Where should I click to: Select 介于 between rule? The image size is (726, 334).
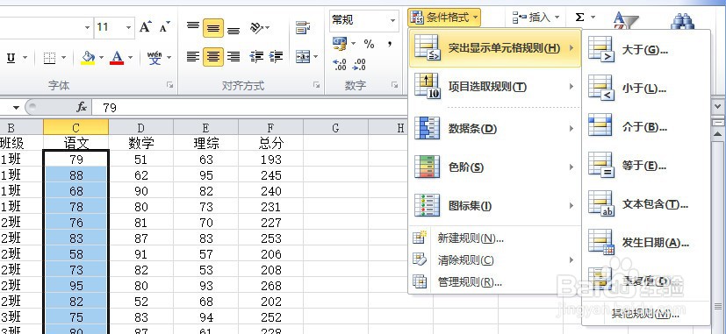coord(645,127)
